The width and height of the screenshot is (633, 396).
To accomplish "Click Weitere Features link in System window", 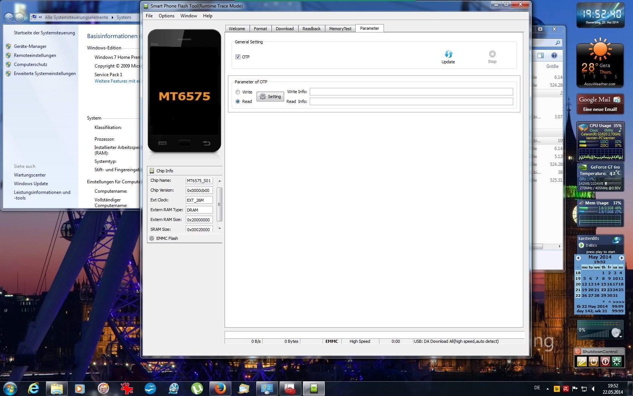I will [x=117, y=81].
